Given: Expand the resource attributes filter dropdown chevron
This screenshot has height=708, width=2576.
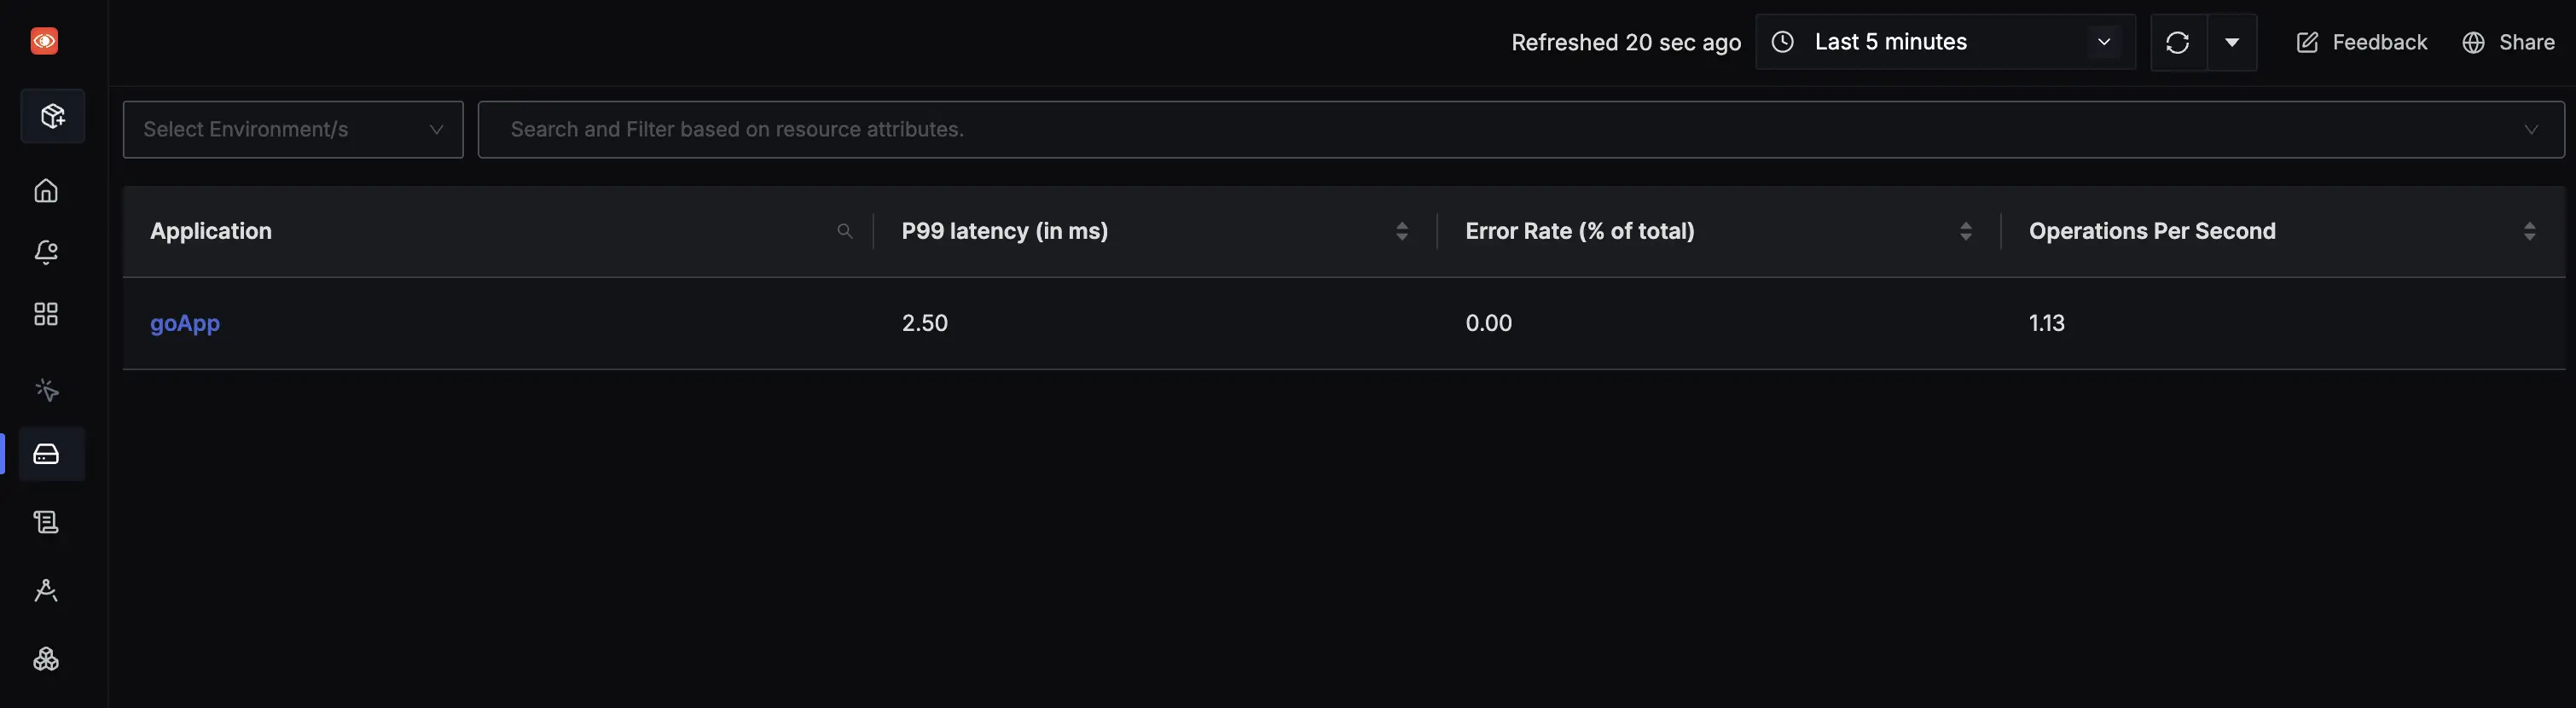Looking at the screenshot, I should coord(2531,129).
